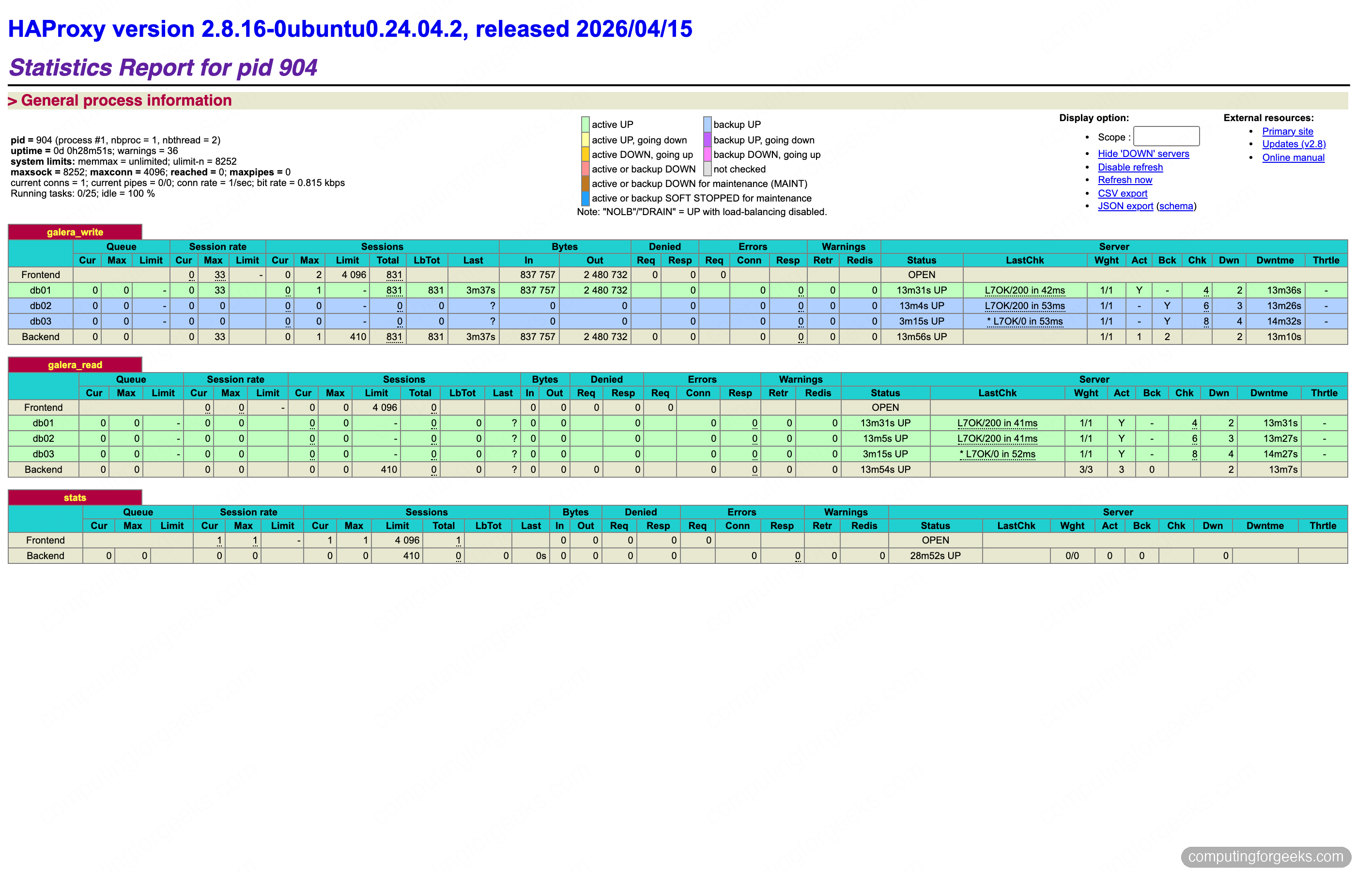The width and height of the screenshot is (1356, 872).
Task: Click '13m54s UP' Backend status
Action: pyautogui.click(x=885, y=469)
